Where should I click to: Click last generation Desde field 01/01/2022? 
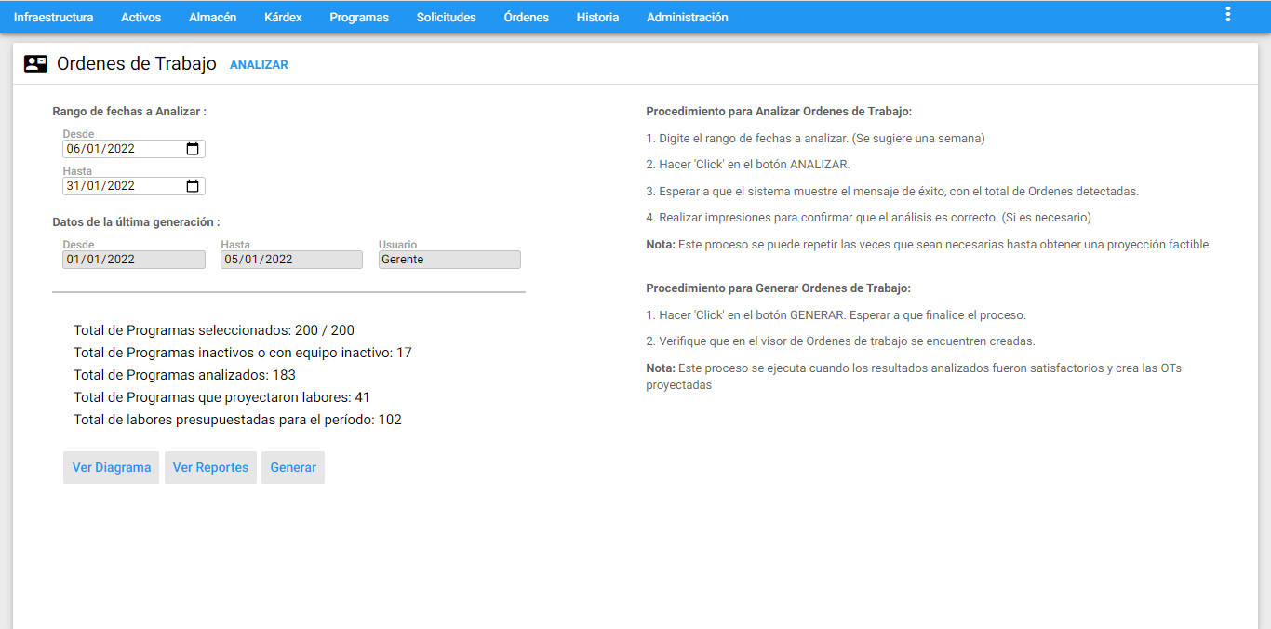(134, 260)
